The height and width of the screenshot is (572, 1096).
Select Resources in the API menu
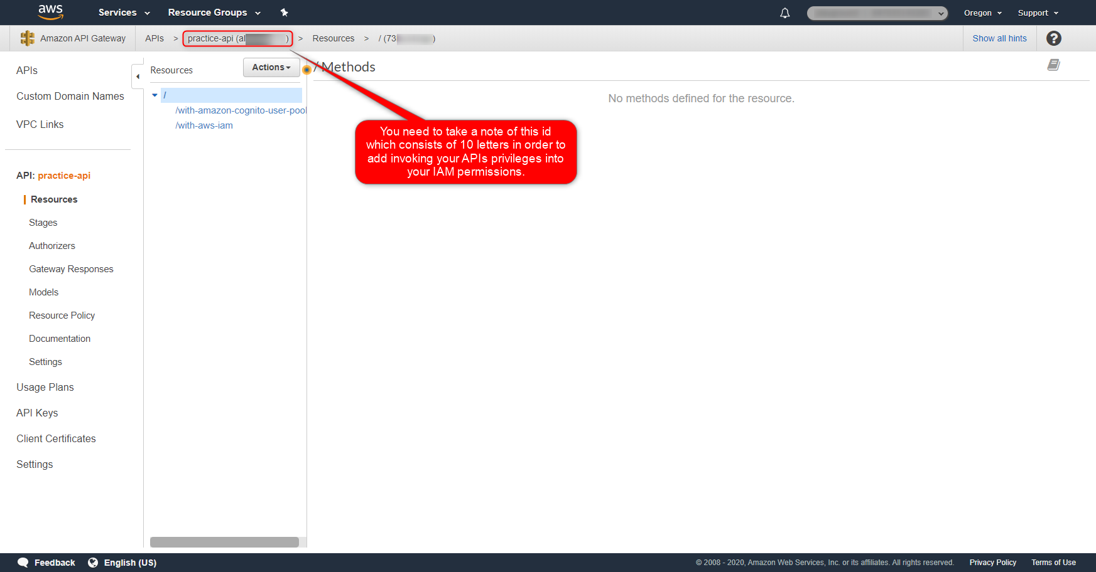54,199
